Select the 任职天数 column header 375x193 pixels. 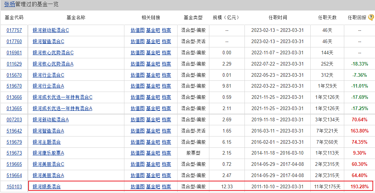coord(327,17)
